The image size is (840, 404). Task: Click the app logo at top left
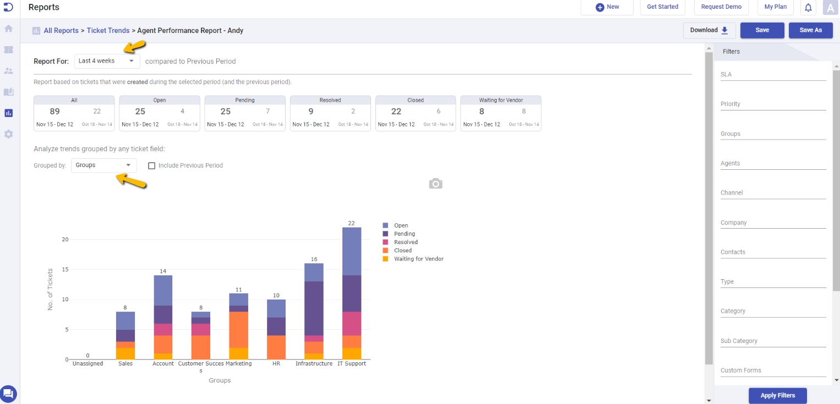pos(8,7)
